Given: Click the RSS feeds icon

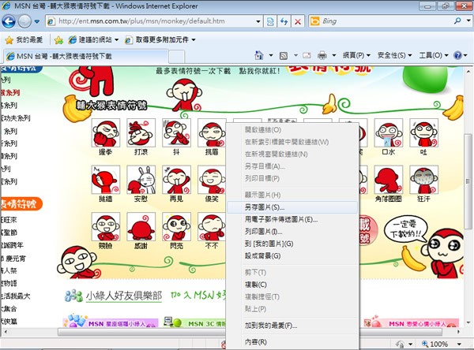Looking at the screenshot, I should pyautogui.click(x=284, y=55).
